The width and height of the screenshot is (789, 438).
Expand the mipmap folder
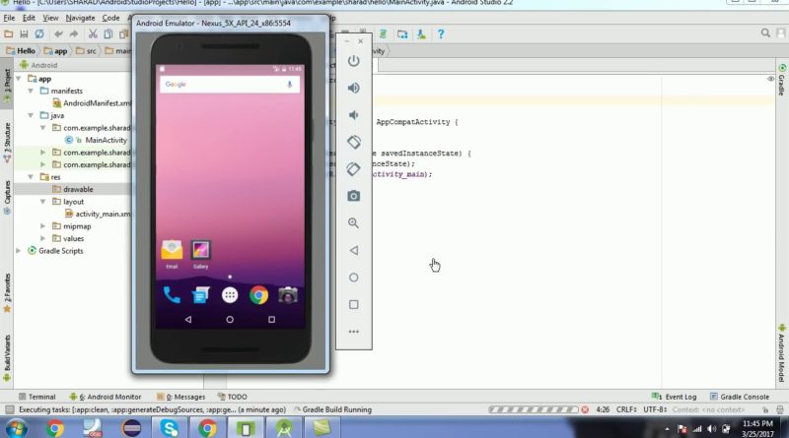[x=42, y=226]
